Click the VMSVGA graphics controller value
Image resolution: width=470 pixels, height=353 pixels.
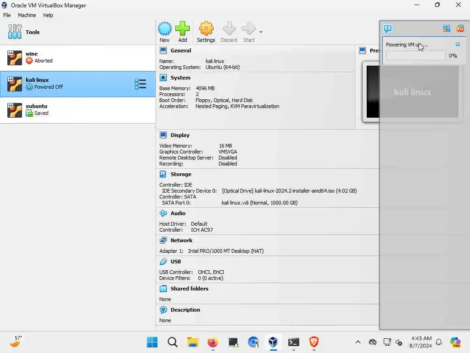[228, 152]
